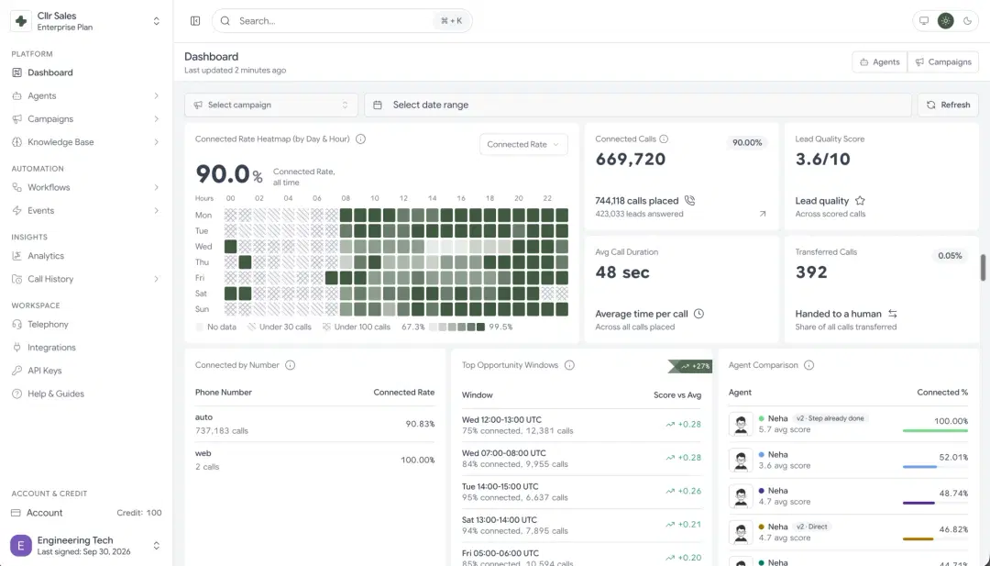Click the Help & Guides question icon

[17, 394]
